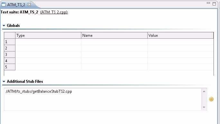Close the ATM_TS_2 editor tab

pos(29,4)
